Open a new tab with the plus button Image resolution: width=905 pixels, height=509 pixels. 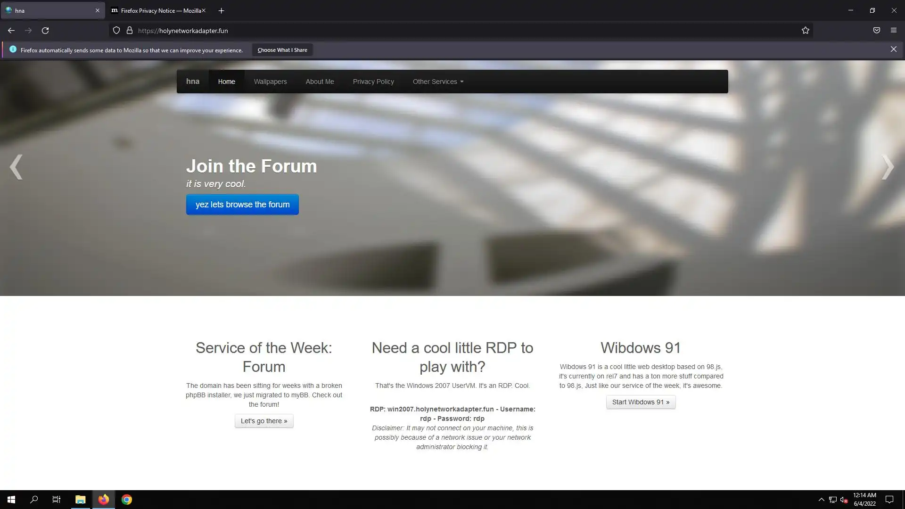click(221, 10)
